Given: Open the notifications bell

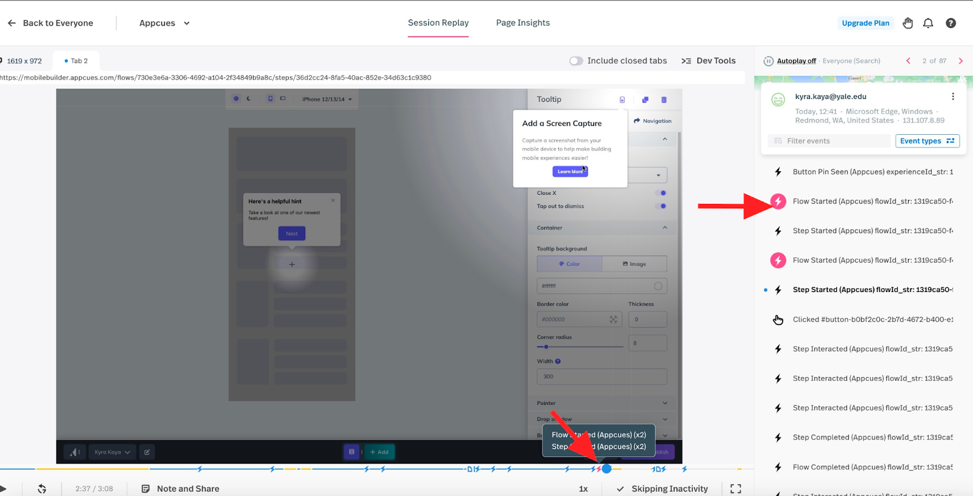Looking at the screenshot, I should coord(928,23).
